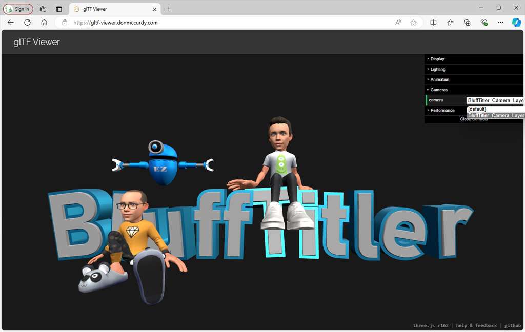Open the Collections icon
525x332 pixels.
click(x=467, y=23)
